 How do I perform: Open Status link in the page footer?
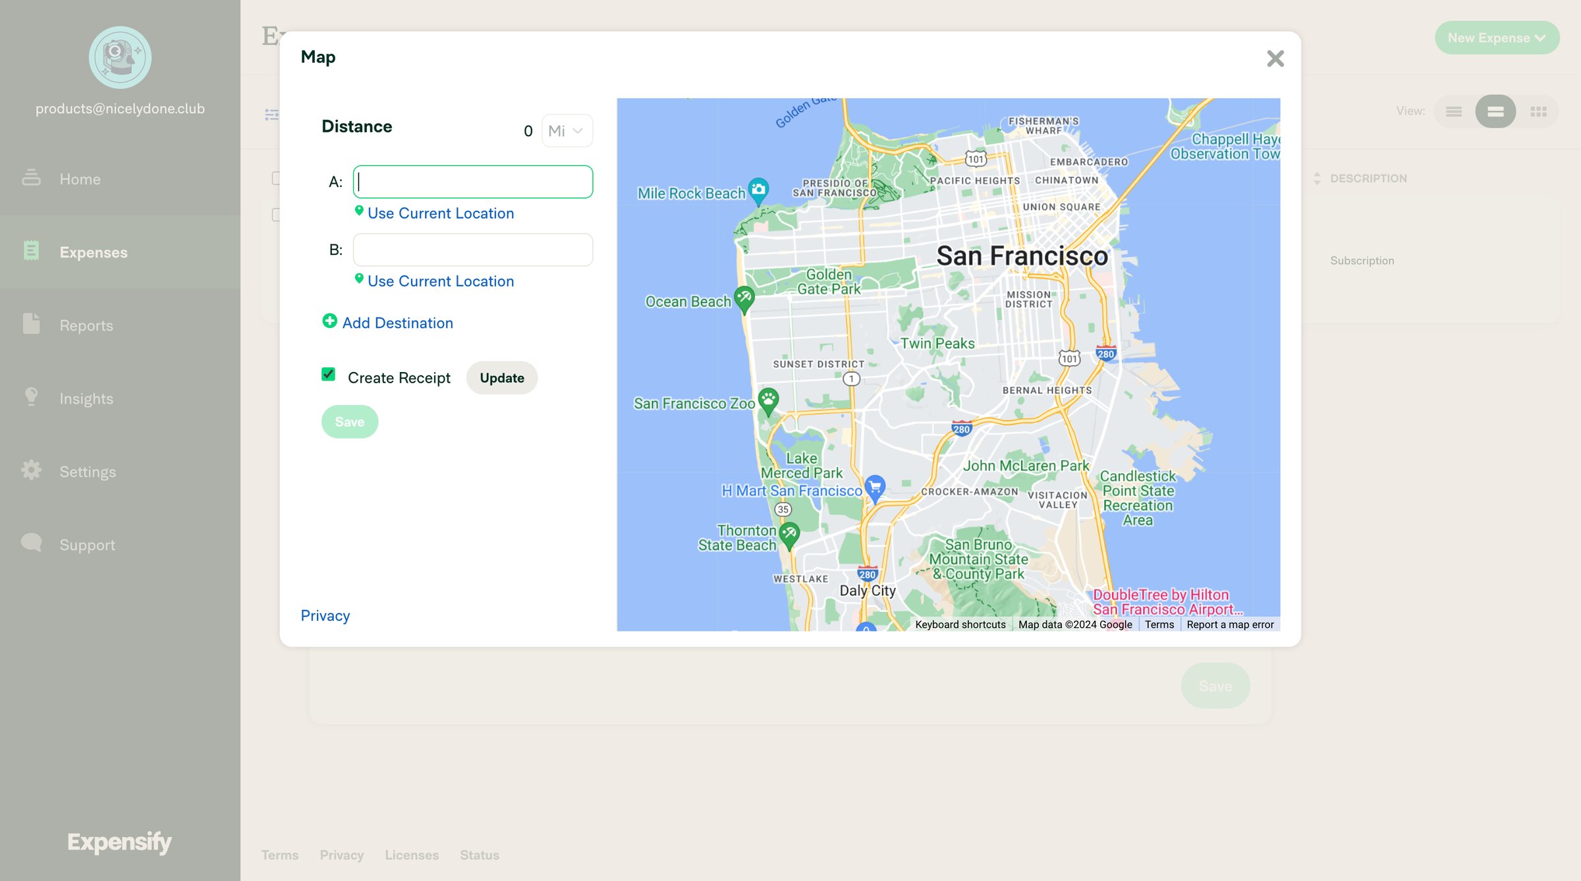(x=480, y=855)
